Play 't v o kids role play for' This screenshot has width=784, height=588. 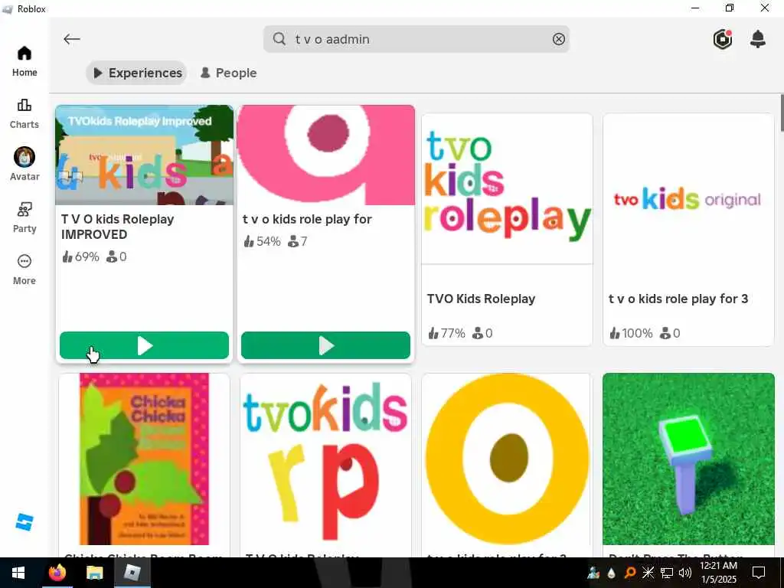point(325,345)
